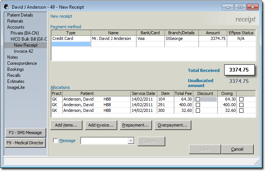Click the application icon in title bar

point(6,7)
